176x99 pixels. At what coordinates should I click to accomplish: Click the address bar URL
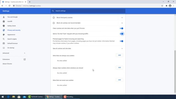point(32,6)
